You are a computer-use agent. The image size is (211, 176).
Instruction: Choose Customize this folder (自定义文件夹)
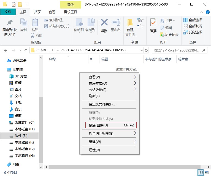109,104
